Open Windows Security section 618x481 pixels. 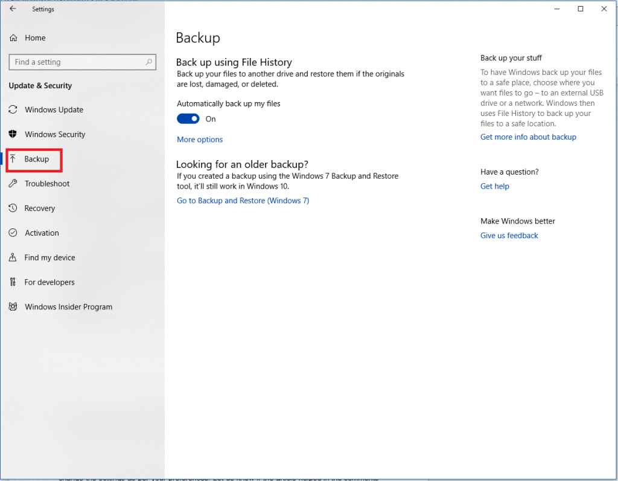tap(55, 134)
